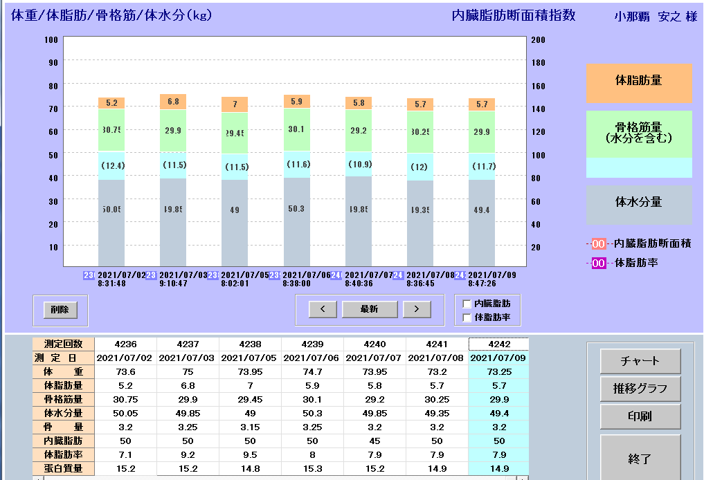This screenshot has height=480, width=704.
Task: Click the 2021/07/07 bar's cyan (10.9) segment
Action: [x=359, y=164]
